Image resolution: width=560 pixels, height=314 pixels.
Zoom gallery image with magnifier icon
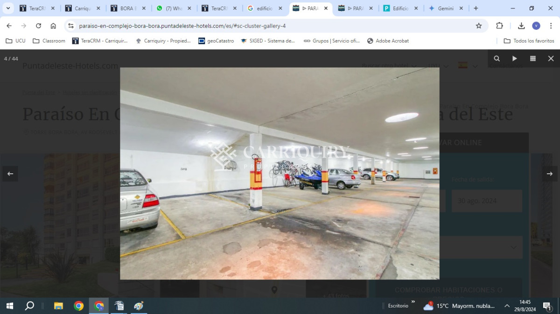coord(497,59)
